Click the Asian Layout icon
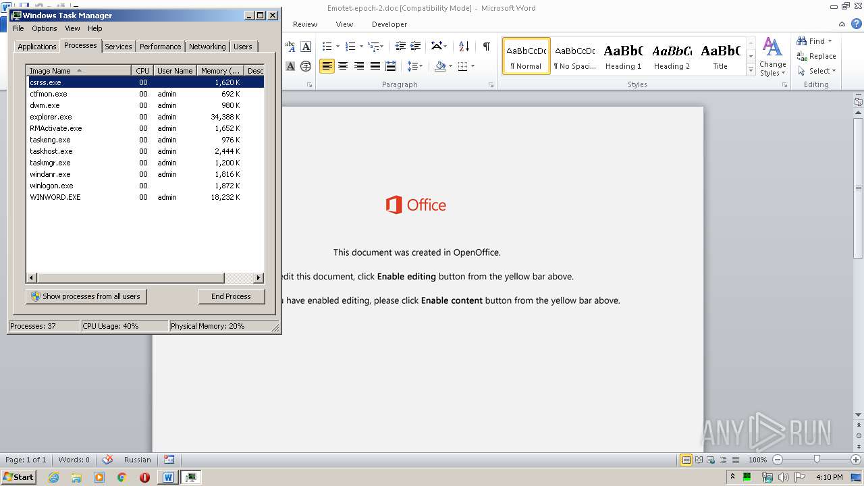The width and height of the screenshot is (864, 486). pyautogui.click(x=439, y=46)
